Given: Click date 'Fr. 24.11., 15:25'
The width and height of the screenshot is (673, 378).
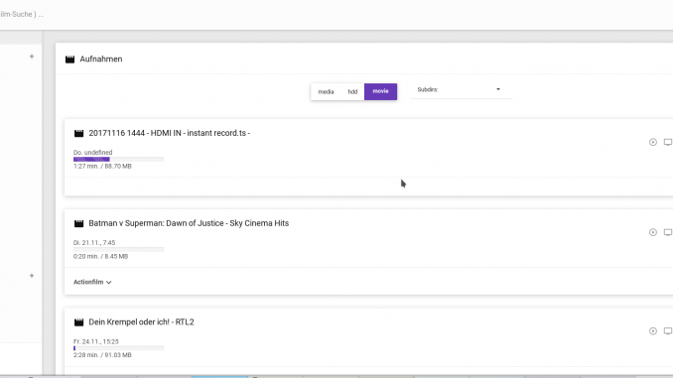Looking at the screenshot, I should click(x=96, y=341).
